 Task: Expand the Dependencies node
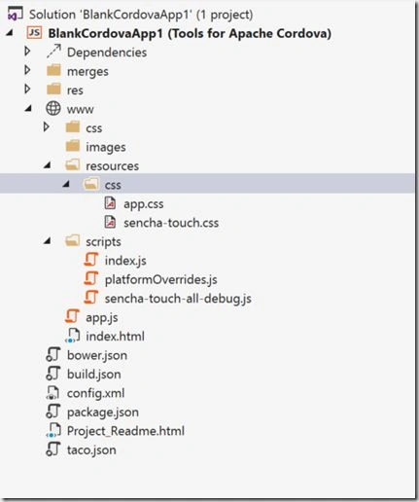coord(27,52)
